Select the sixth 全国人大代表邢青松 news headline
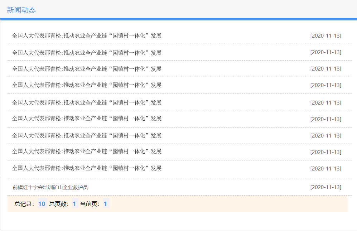This screenshot has height=231, width=357. pos(87,118)
